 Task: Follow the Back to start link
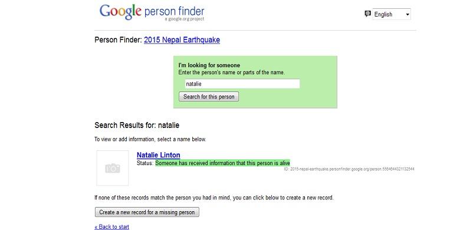pyautogui.click(x=112, y=227)
